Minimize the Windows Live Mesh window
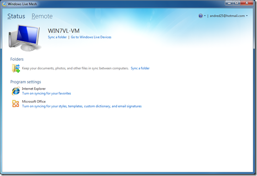 (x=229, y=3)
